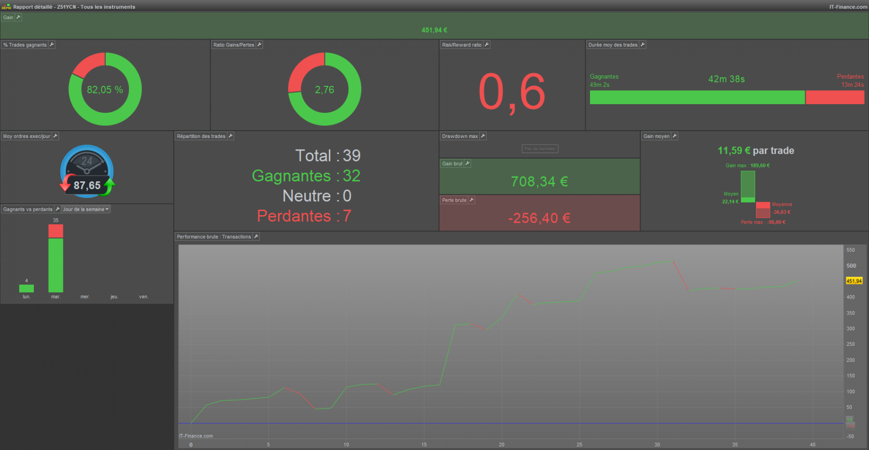Viewport: 869px width, 450px height.
Task: Click the 451,94 yellow value marker on chart
Action: (x=854, y=281)
